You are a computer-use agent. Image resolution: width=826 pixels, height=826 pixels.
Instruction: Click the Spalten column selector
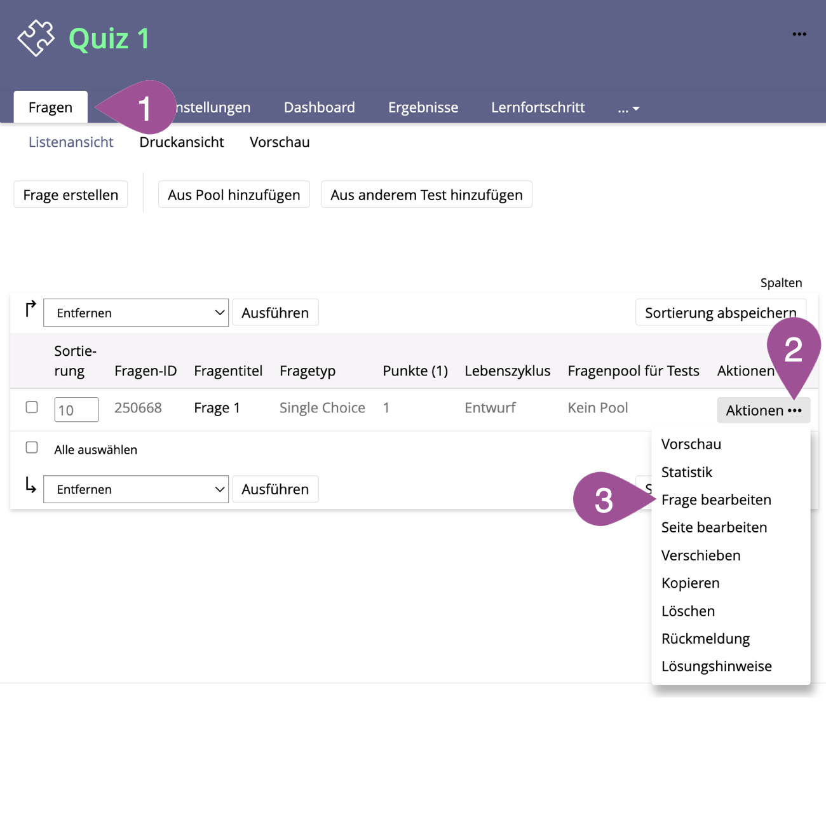781,283
